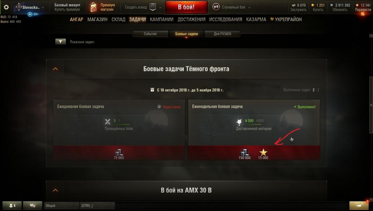Collapse the В бой на AMX 30 B section
Viewport: 373px width, 211px height.
pyautogui.click(x=55, y=190)
